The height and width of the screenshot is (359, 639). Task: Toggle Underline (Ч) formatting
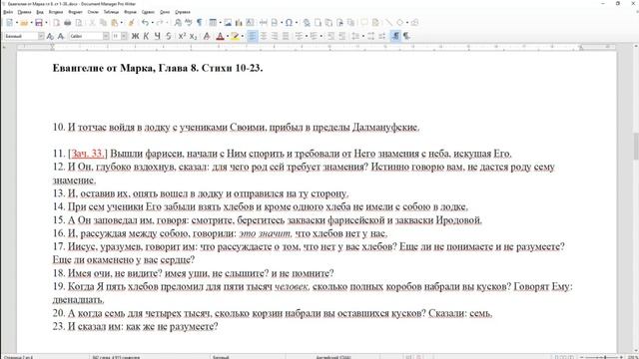(158, 36)
